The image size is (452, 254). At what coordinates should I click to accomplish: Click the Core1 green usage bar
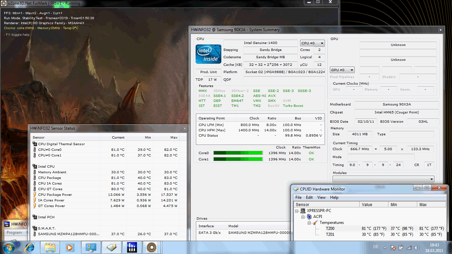click(x=238, y=159)
